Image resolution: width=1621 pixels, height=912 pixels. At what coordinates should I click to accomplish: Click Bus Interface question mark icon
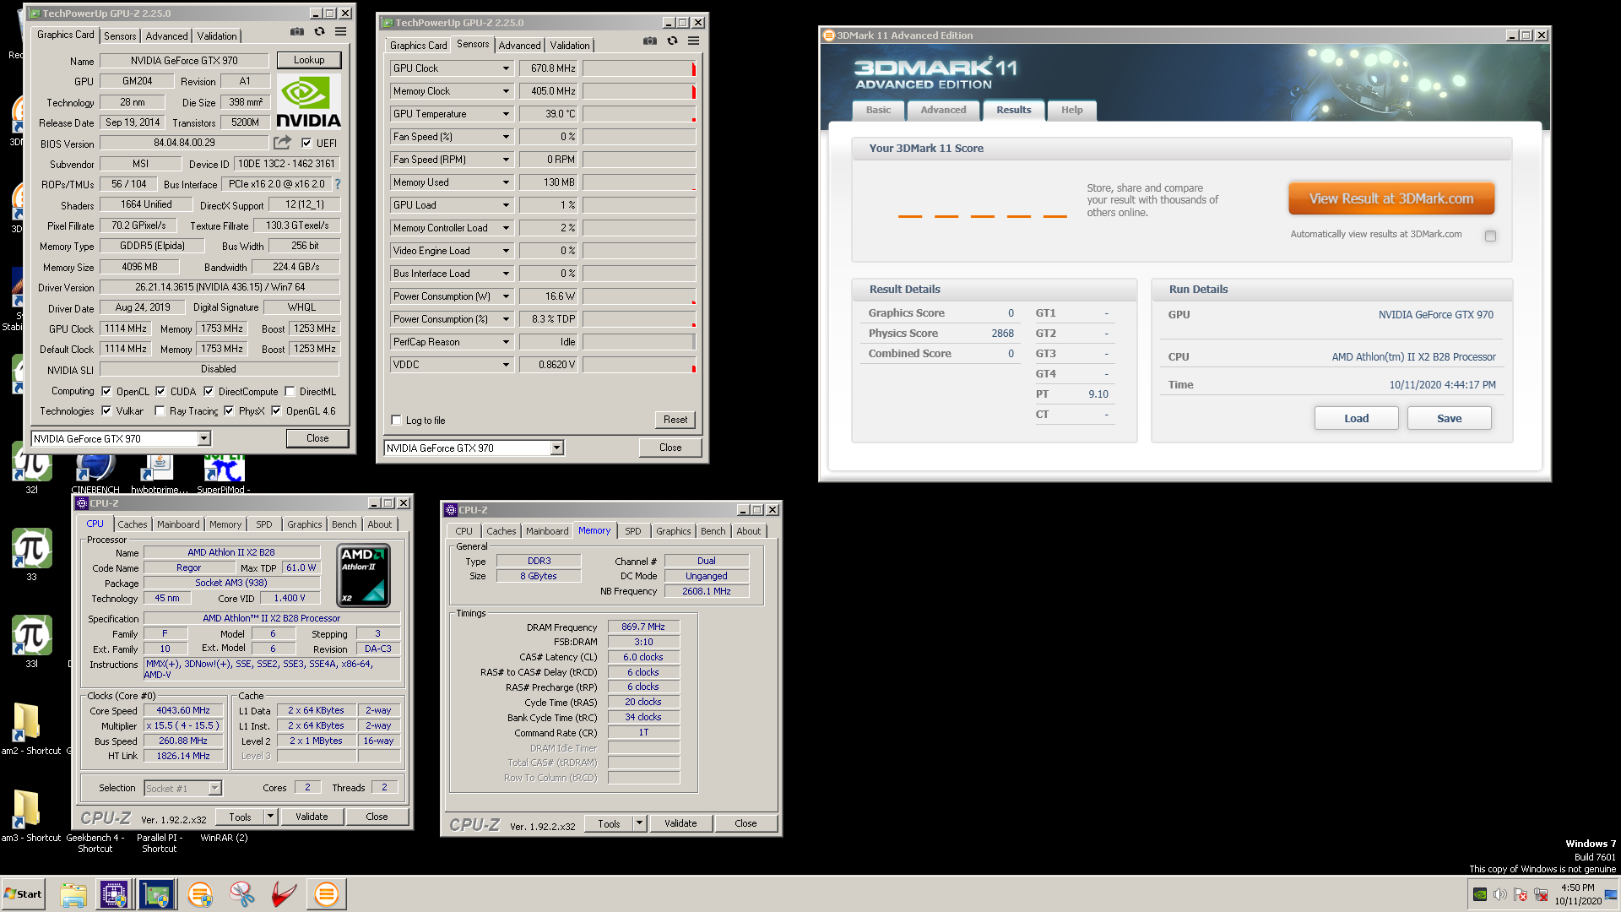pos(338,184)
